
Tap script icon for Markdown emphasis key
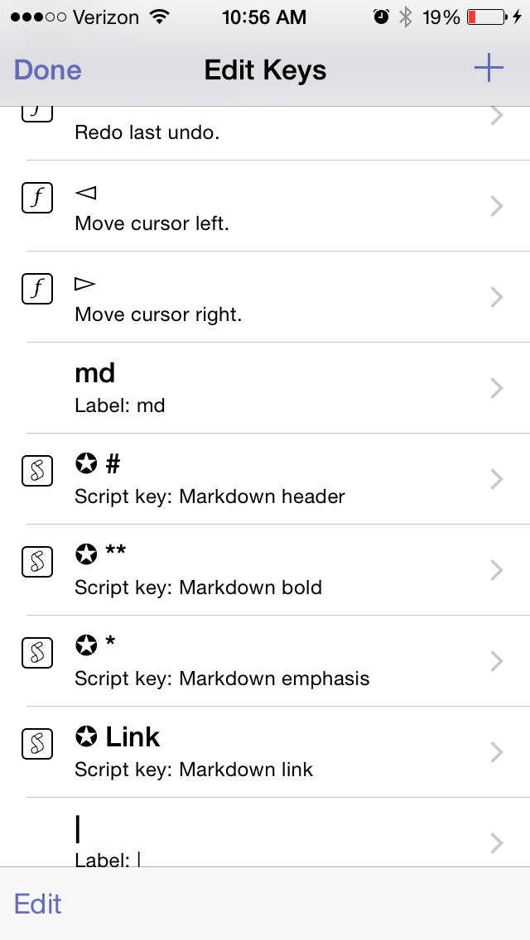coord(36,654)
